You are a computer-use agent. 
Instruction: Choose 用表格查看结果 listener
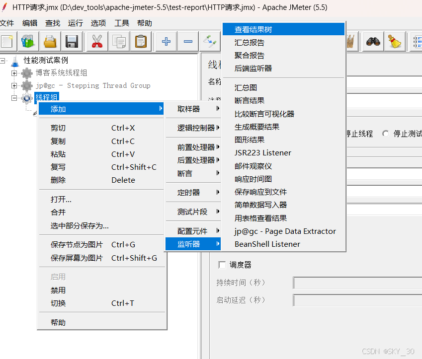click(x=283, y=218)
